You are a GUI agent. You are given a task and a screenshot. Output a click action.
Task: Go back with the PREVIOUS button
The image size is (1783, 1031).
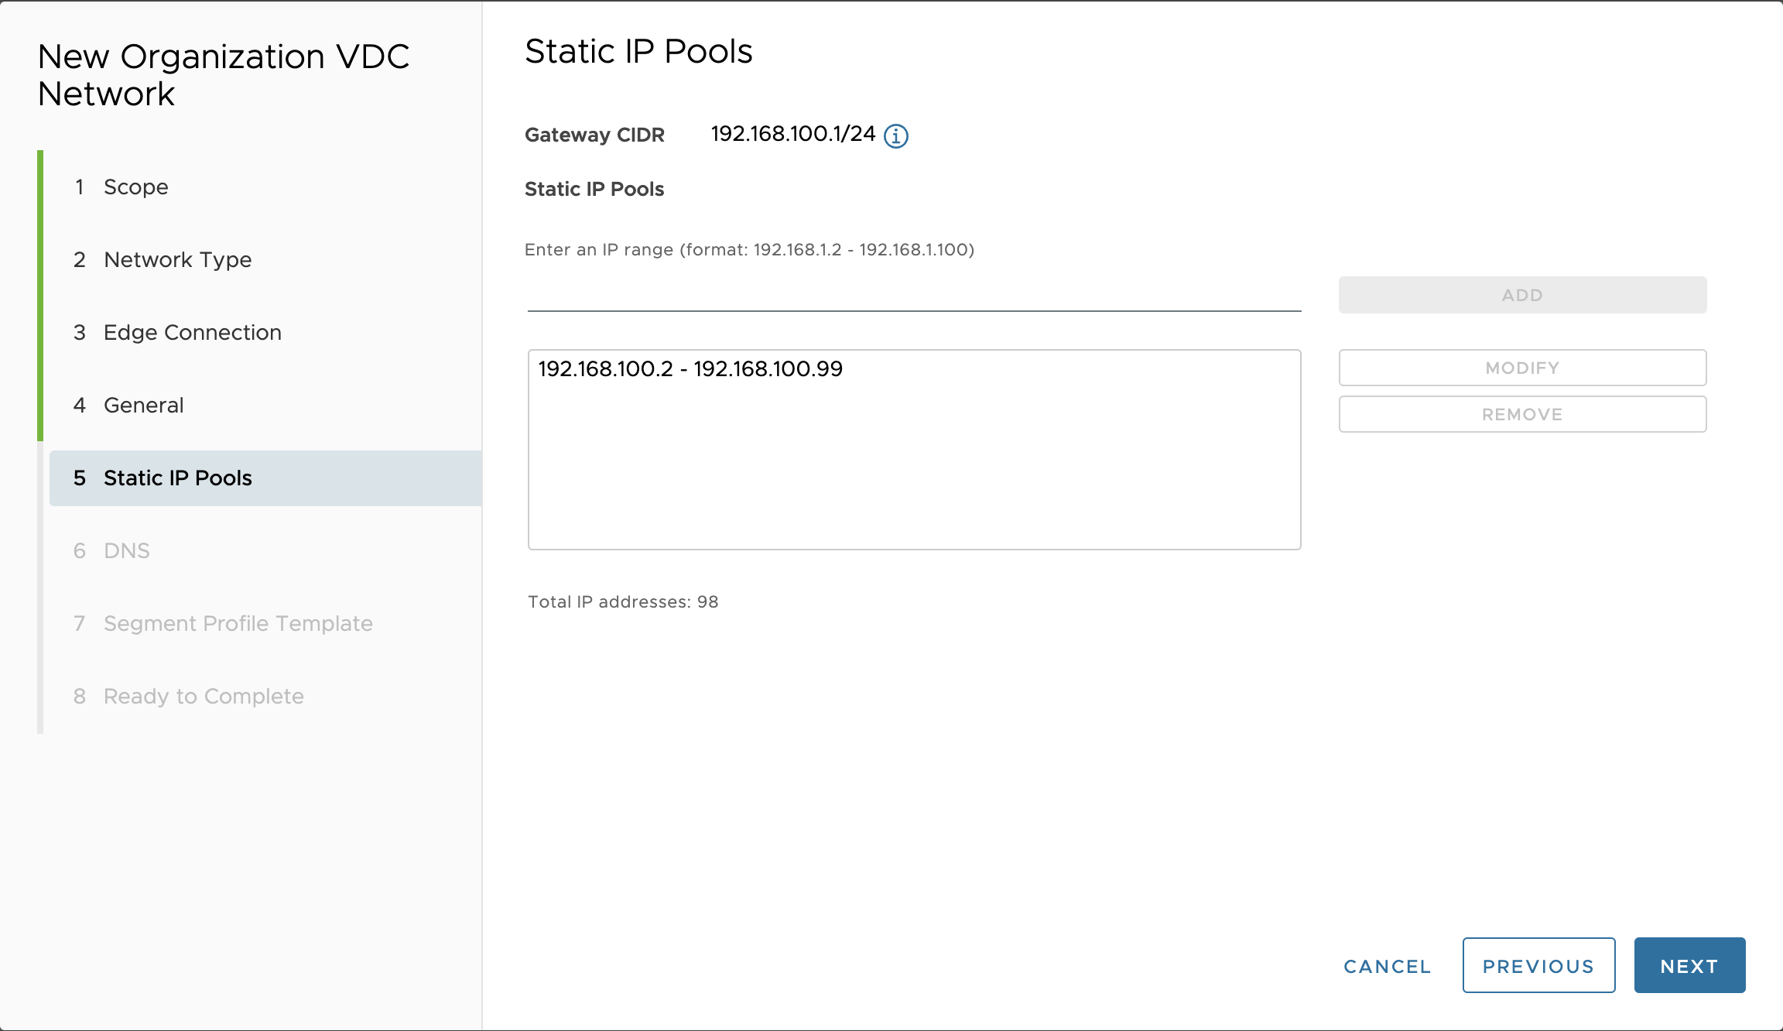1538,966
